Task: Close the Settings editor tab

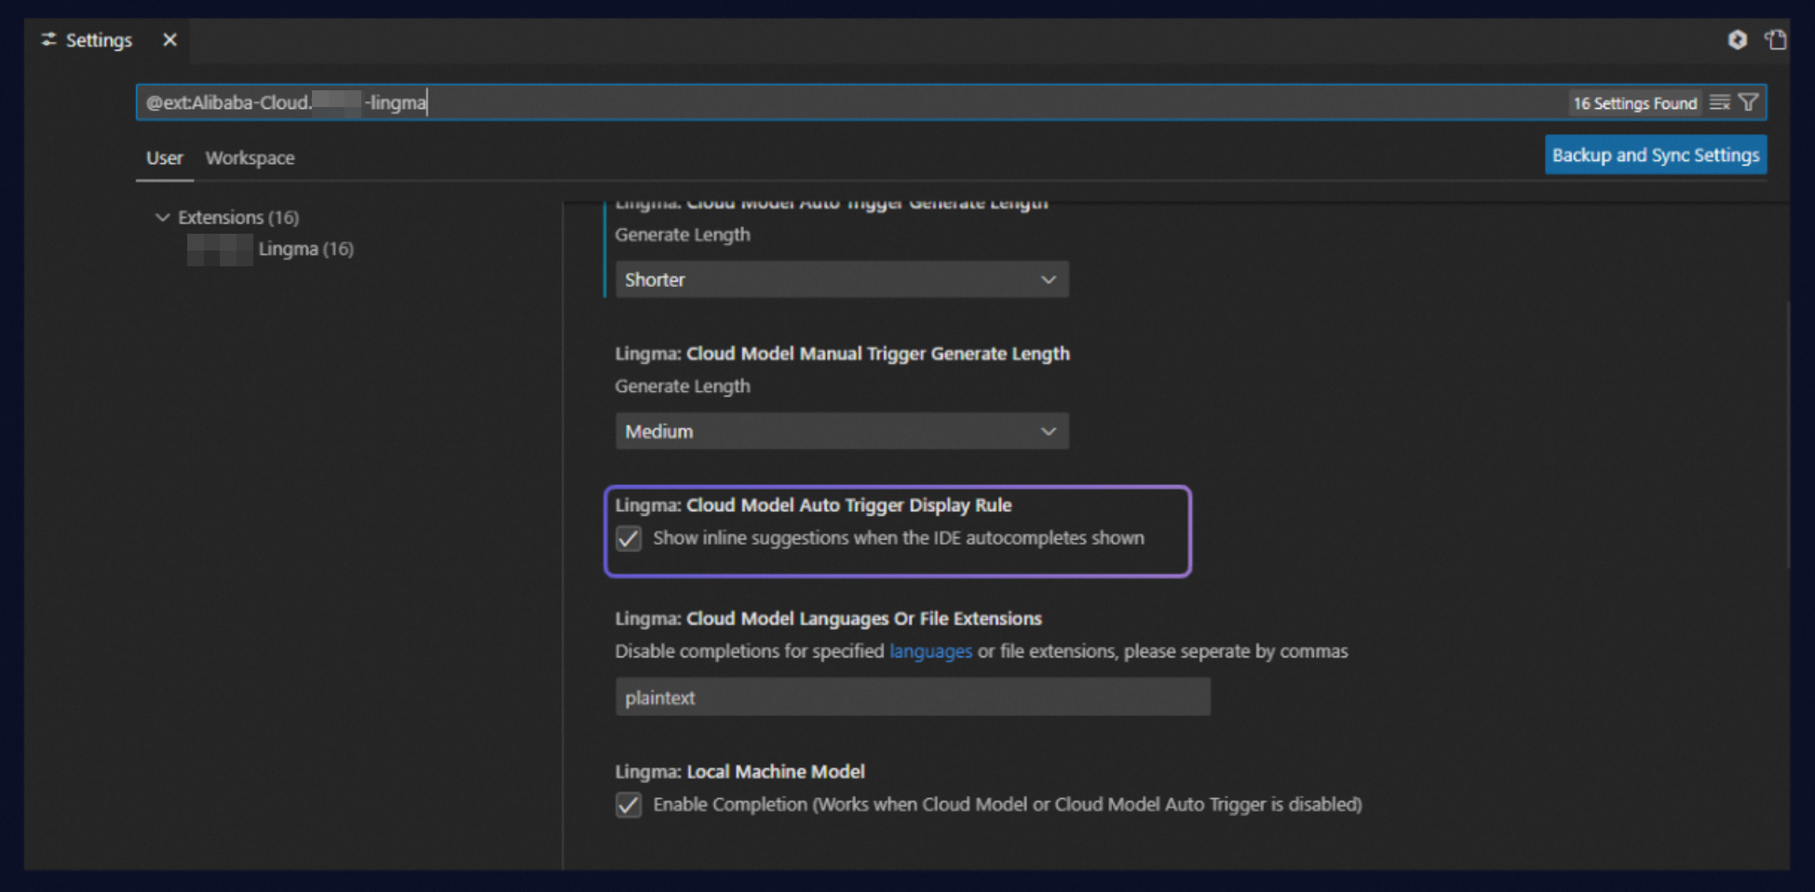Action: coord(169,40)
